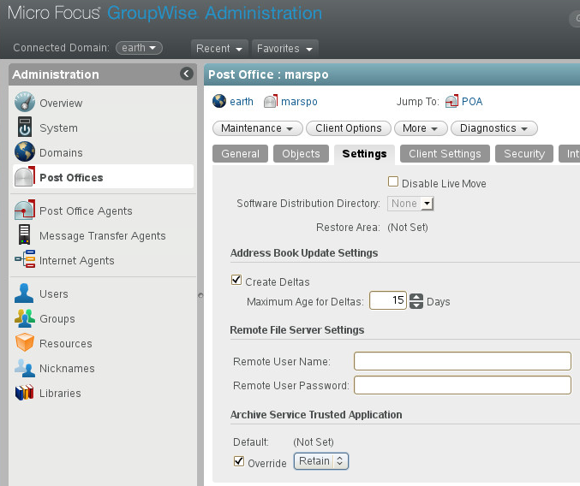Jump to the POA link
580x486 pixels.
[472, 101]
